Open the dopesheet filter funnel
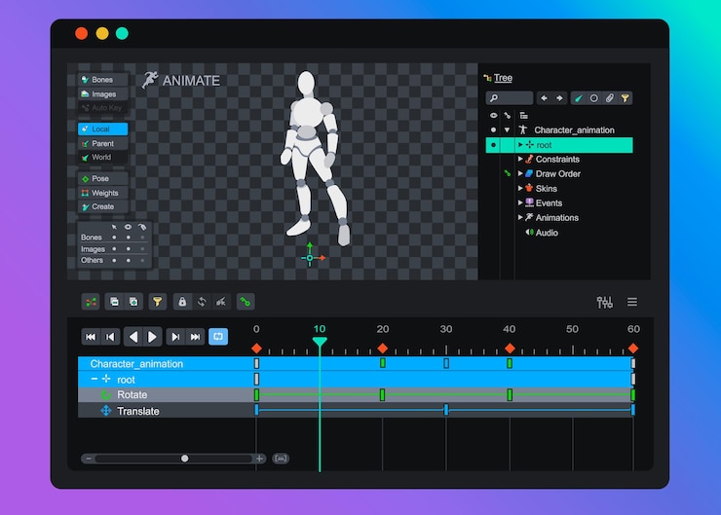Image resolution: width=721 pixels, height=515 pixels. 157,302
